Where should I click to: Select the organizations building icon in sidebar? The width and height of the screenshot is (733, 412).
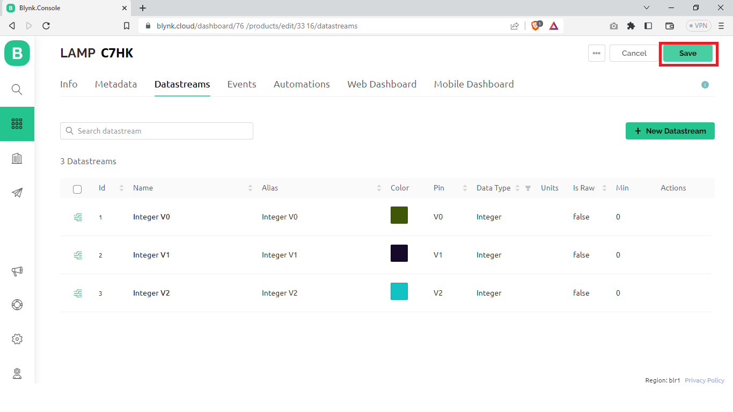17,158
